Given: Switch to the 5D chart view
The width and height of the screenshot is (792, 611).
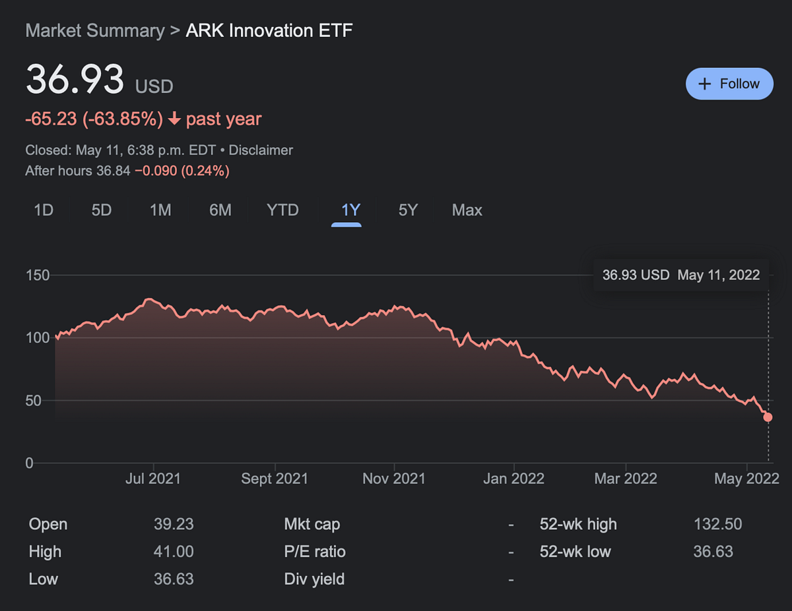Looking at the screenshot, I should click(x=100, y=210).
